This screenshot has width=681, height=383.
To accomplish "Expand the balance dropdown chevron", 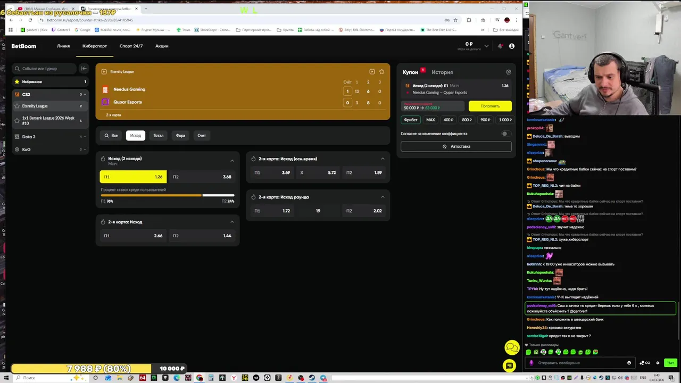I will coord(486,46).
